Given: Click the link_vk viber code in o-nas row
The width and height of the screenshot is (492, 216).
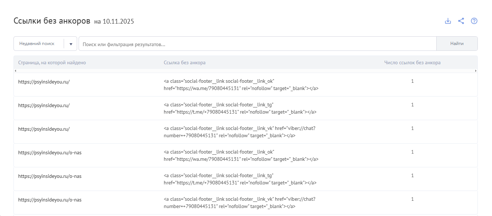Looking at the screenshot, I should point(239,203).
